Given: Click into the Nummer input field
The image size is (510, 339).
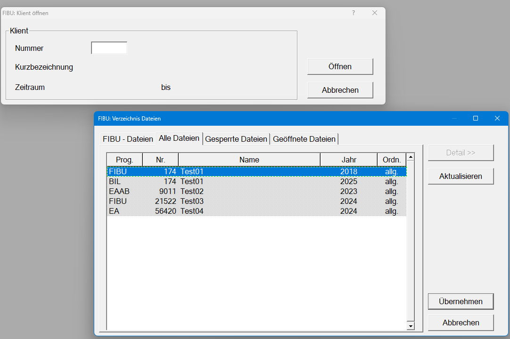Looking at the screenshot, I should click(x=109, y=48).
